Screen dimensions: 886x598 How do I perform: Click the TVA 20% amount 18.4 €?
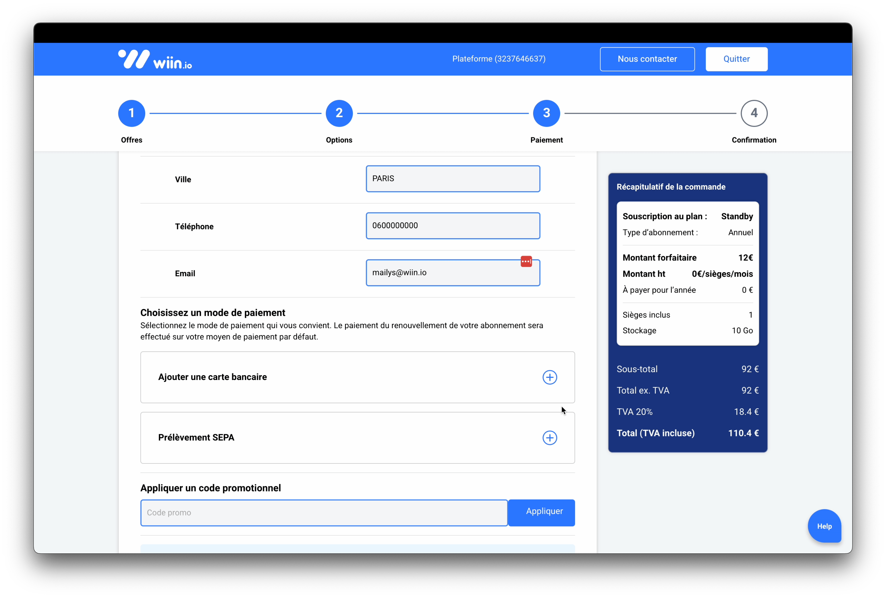[746, 412]
